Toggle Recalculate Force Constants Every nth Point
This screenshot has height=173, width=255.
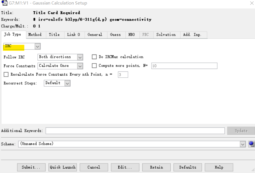[6, 75]
